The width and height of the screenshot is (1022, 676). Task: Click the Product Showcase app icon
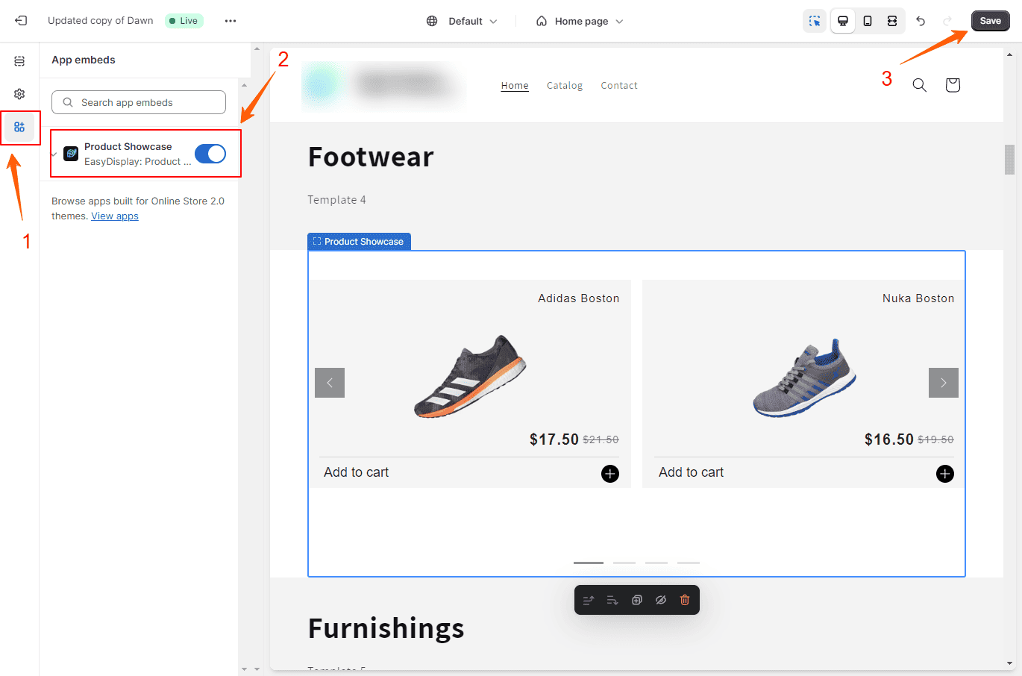(x=71, y=154)
